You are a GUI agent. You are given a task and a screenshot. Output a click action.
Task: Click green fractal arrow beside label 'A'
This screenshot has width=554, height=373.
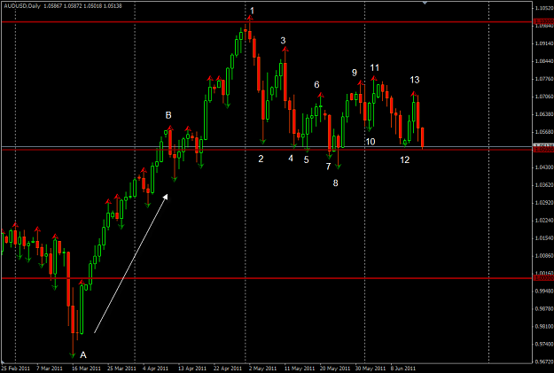(x=73, y=355)
